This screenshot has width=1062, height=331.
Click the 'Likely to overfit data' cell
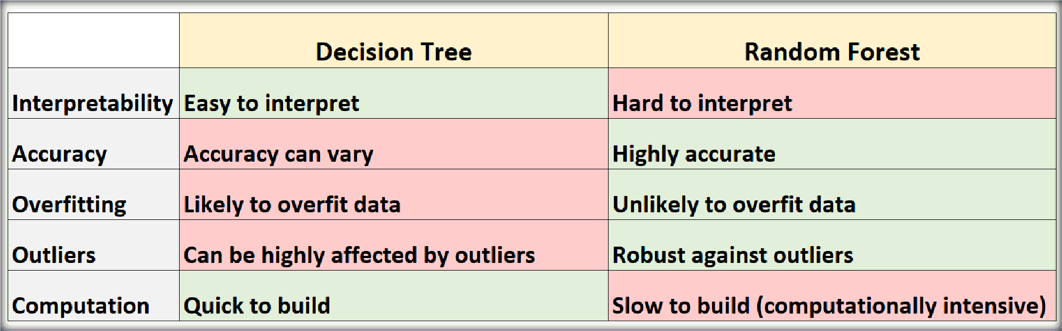pyautogui.click(x=394, y=194)
